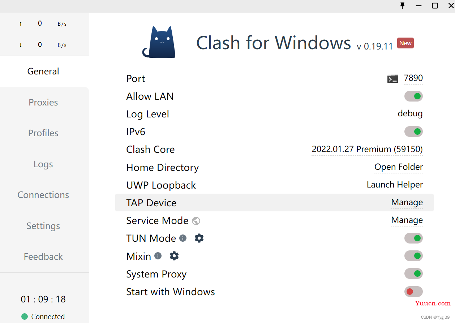Click the Mixin info icon

click(x=158, y=256)
